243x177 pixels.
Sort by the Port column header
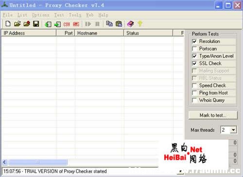click(66, 33)
